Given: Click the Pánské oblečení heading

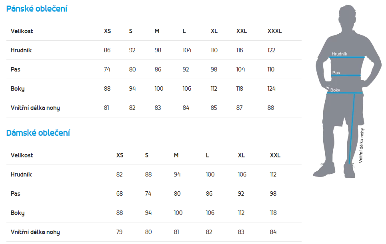Looking at the screenshot, I should tap(37, 9).
